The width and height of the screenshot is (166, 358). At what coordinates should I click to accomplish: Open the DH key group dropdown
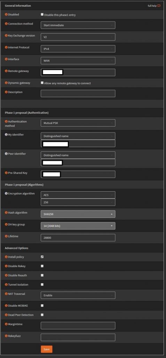(78, 226)
